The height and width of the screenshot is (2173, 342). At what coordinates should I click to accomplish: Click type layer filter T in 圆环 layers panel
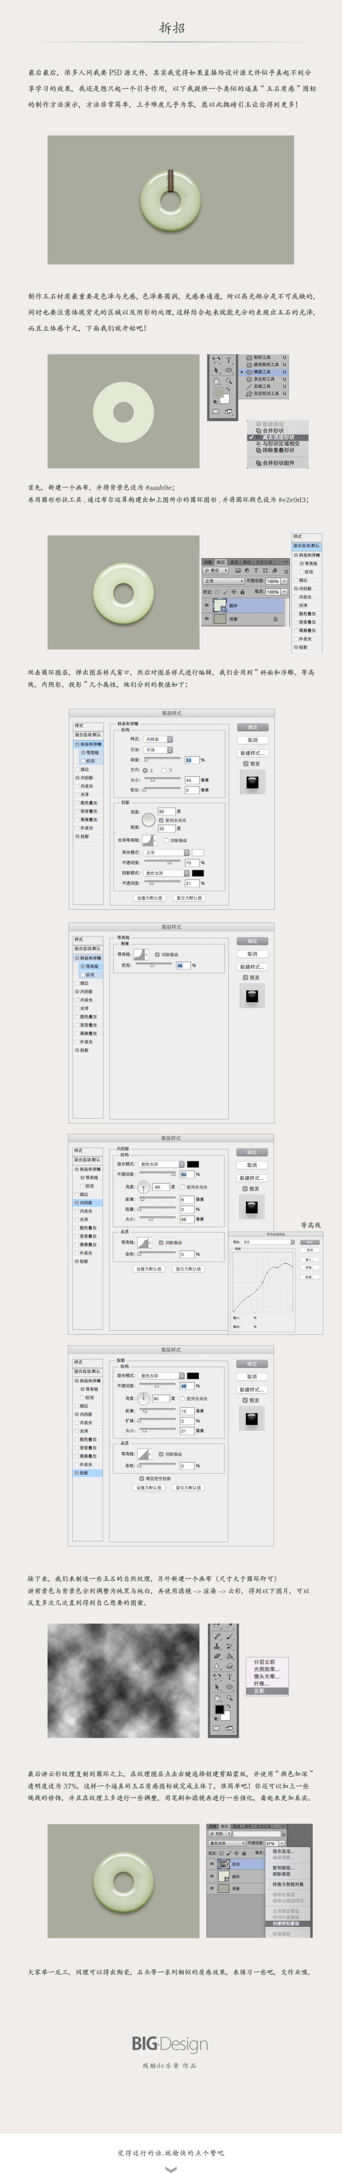[x=256, y=571]
